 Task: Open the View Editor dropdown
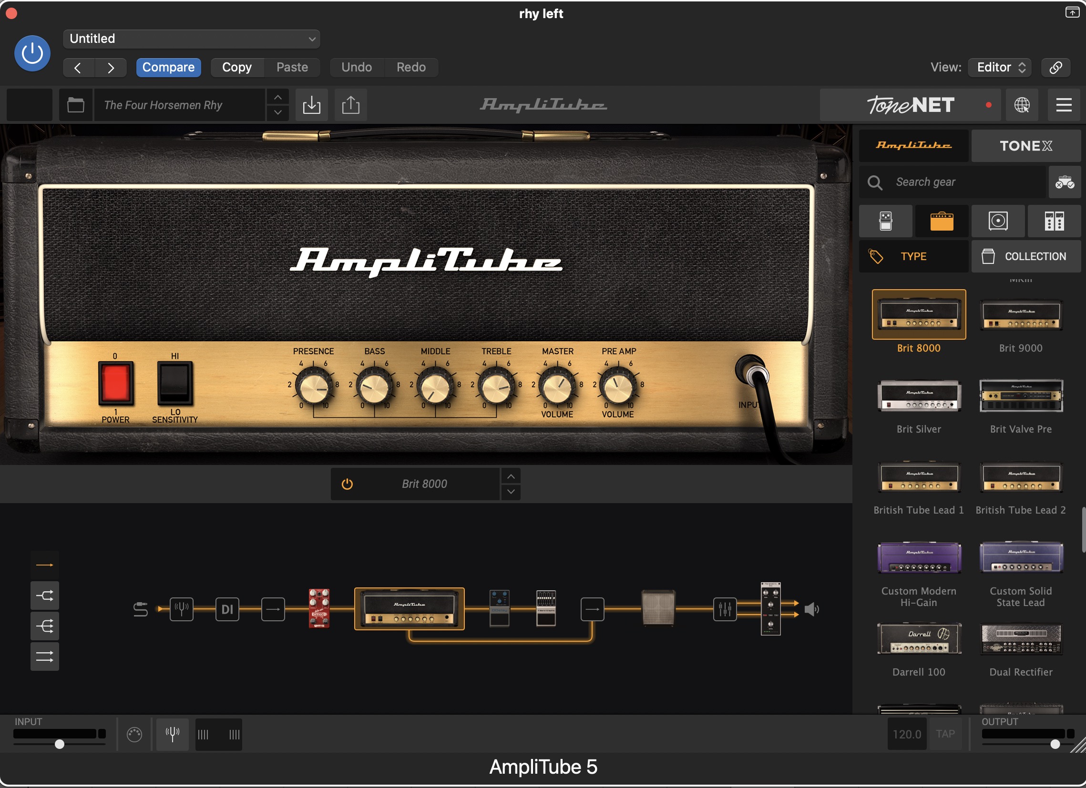coord(999,67)
